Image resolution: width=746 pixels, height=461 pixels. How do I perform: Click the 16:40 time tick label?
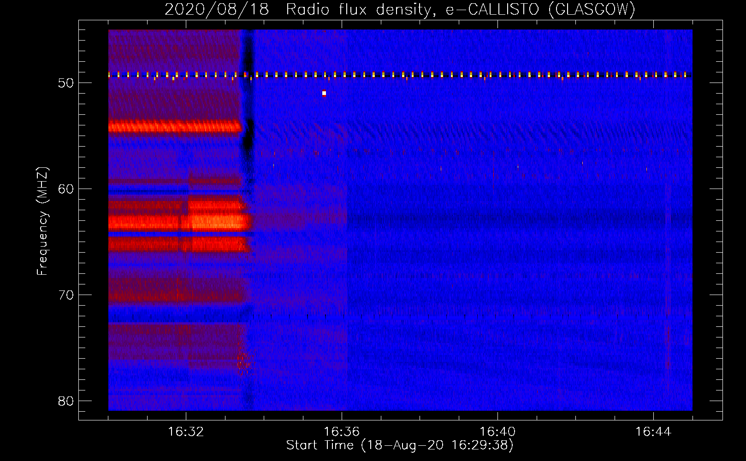[497, 432]
